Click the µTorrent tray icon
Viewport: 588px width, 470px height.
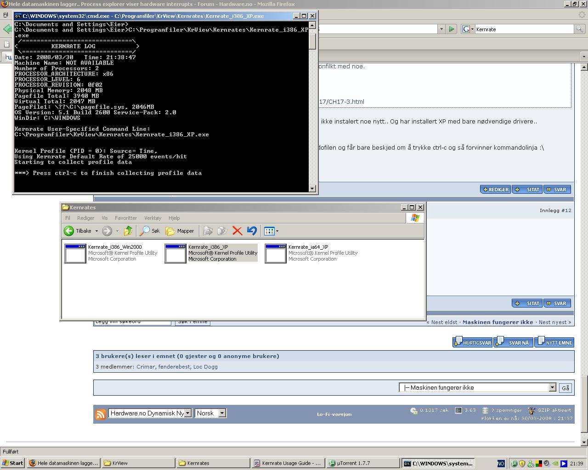pos(514,464)
